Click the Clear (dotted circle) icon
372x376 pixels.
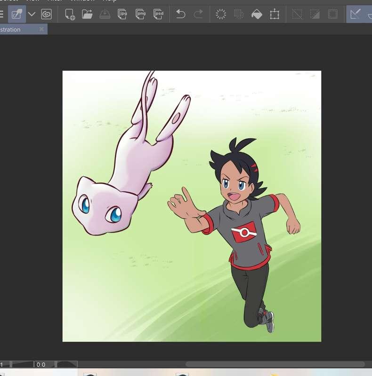pyautogui.click(x=221, y=14)
